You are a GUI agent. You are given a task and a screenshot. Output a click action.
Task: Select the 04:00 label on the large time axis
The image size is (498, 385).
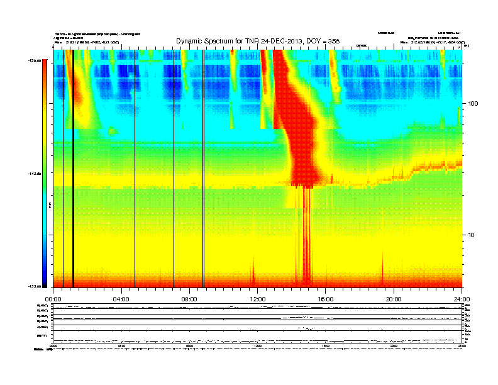point(121,299)
